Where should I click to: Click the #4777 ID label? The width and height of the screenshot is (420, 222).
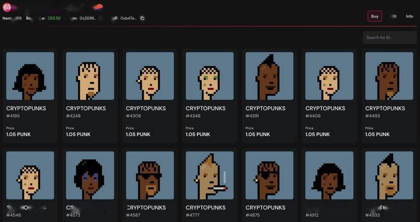pos(192,215)
